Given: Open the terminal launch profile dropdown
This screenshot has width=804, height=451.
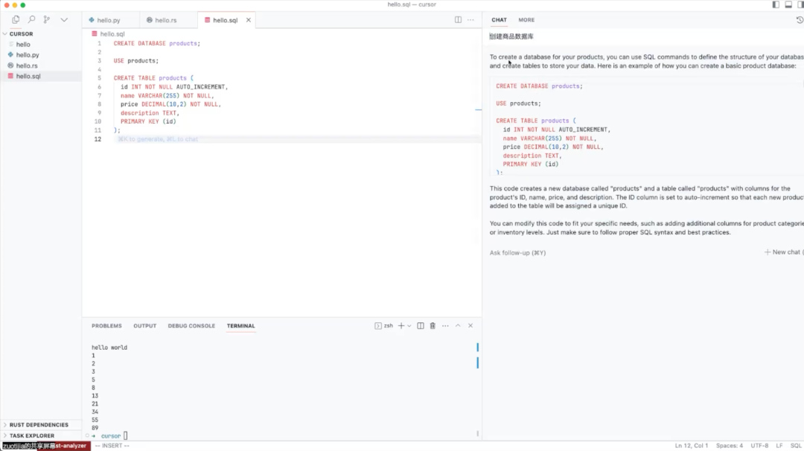Looking at the screenshot, I should [x=409, y=326].
